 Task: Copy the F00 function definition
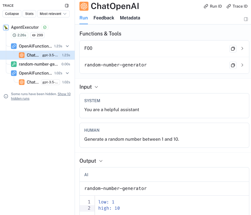[x=233, y=49]
